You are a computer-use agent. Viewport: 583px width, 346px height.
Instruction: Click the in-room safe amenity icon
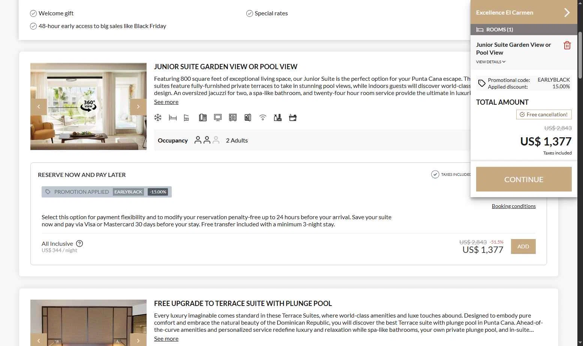click(x=233, y=118)
